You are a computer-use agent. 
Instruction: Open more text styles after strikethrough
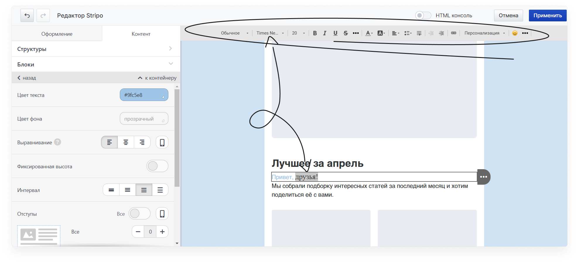[356, 33]
